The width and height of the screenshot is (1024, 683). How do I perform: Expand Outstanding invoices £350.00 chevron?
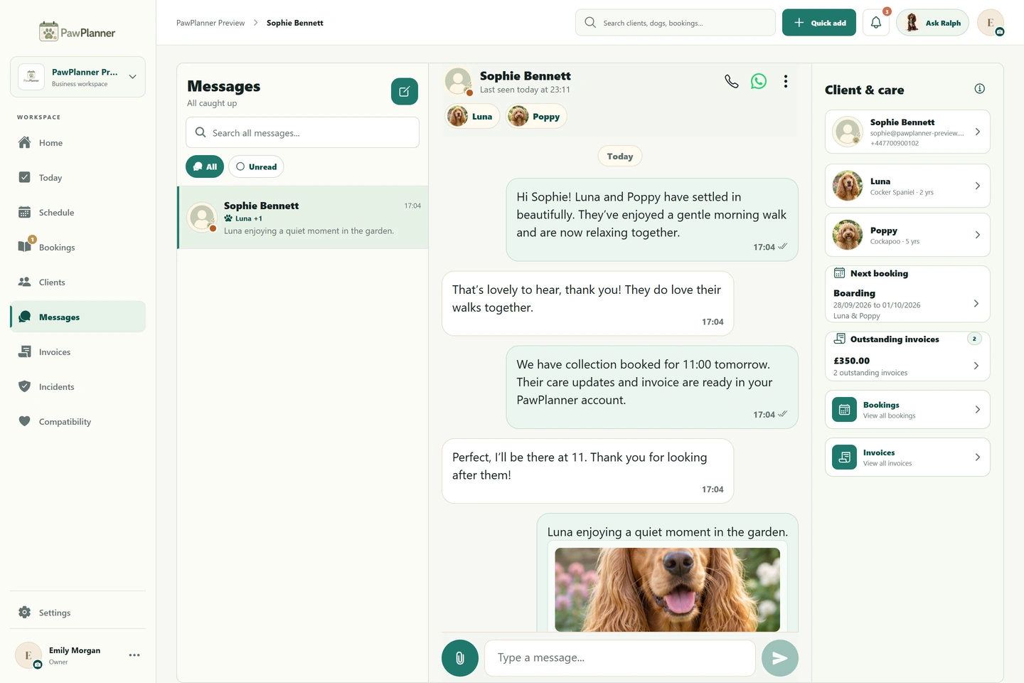point(976,366)
